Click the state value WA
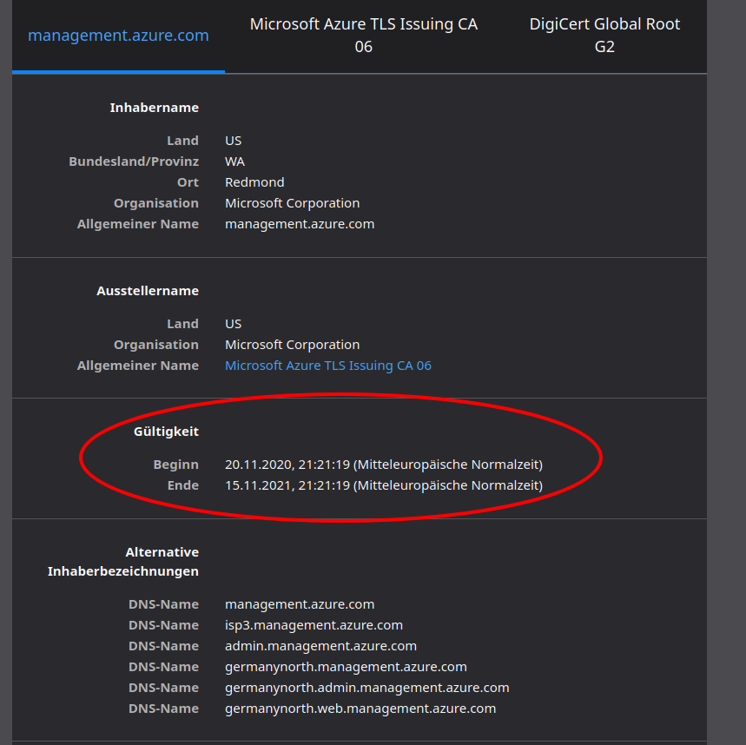The width and height of the screenshot is (746, 745). (235, 162)
